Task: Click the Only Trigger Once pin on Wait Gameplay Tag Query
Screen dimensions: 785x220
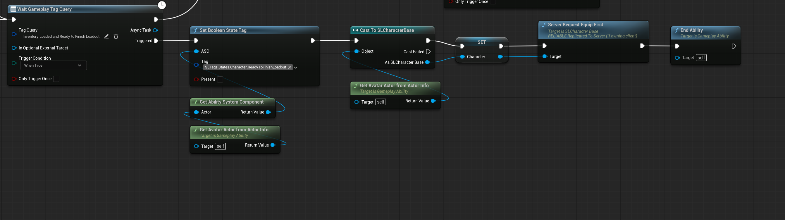Action: click(14, 79)
